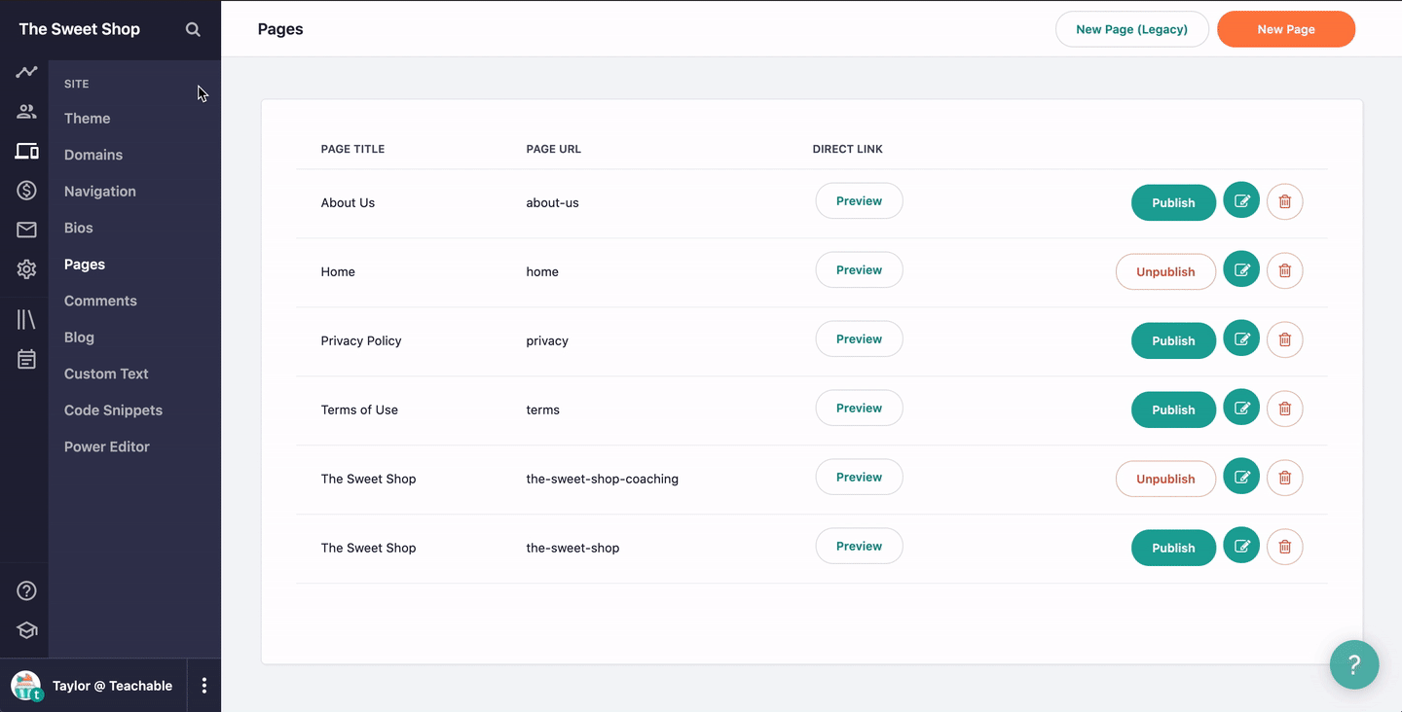The height and width of the screenshot is (712, 1402).
Task: Click the PAGE URL column header
Action: (553, 149)
